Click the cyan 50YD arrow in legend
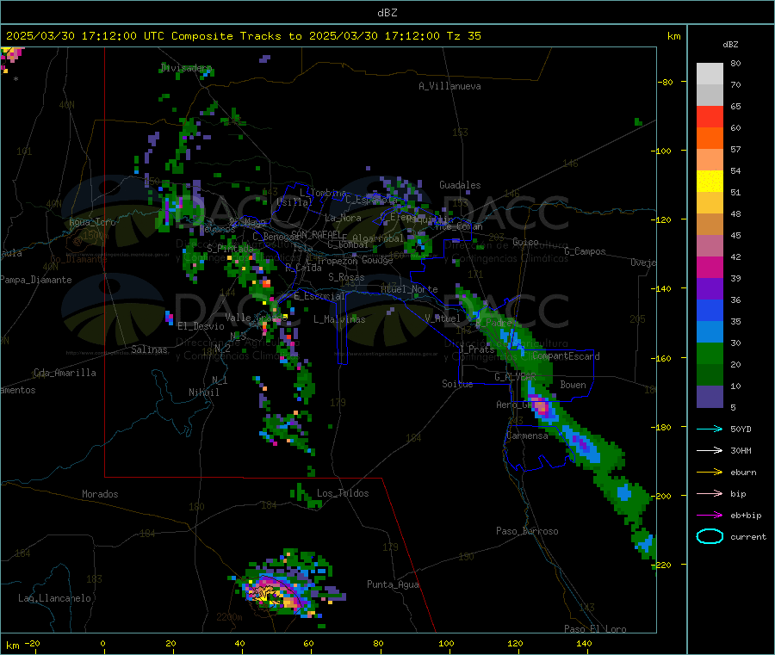The width and height of the screenshot is (775, 655). tap(710, 429)
